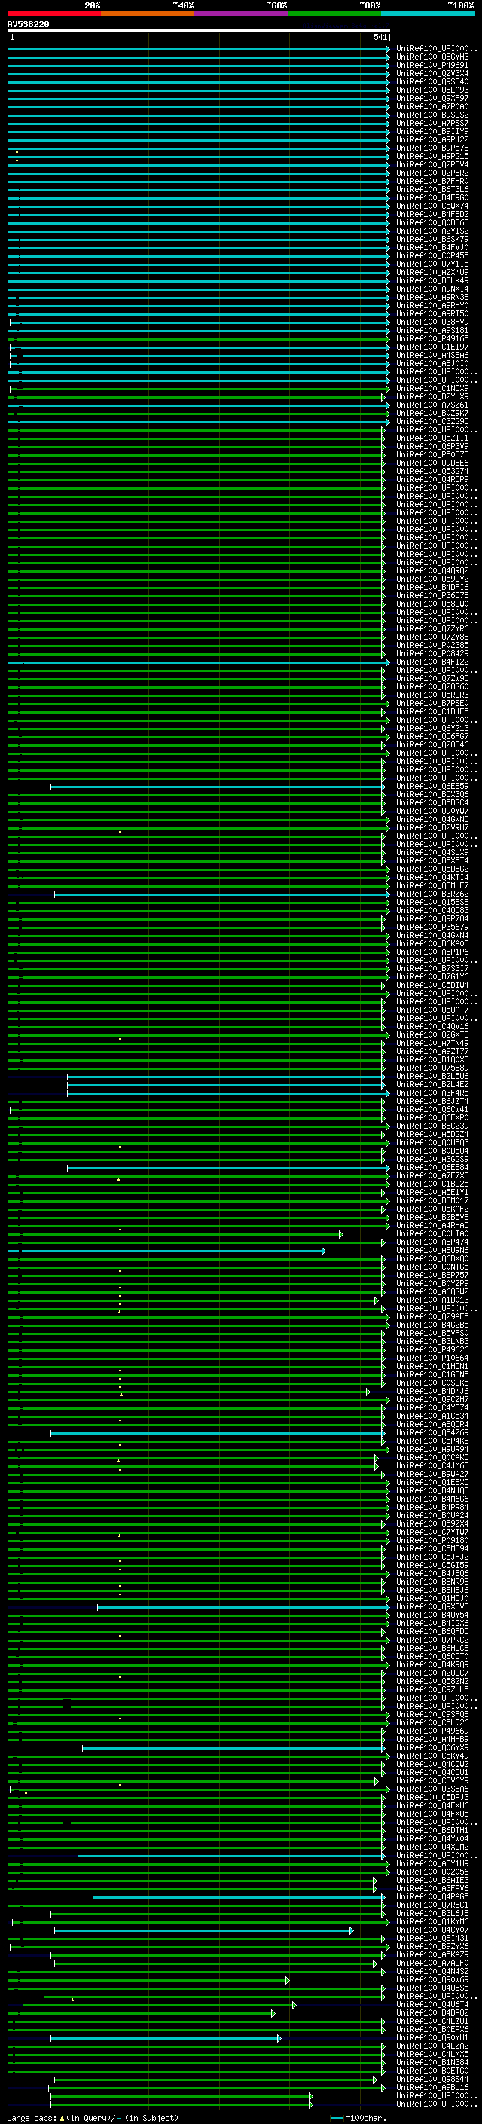Select the UniRef100_Q90W69 row label
The width and height of the screenshot is (482, 2124).
coord(432,1979)
